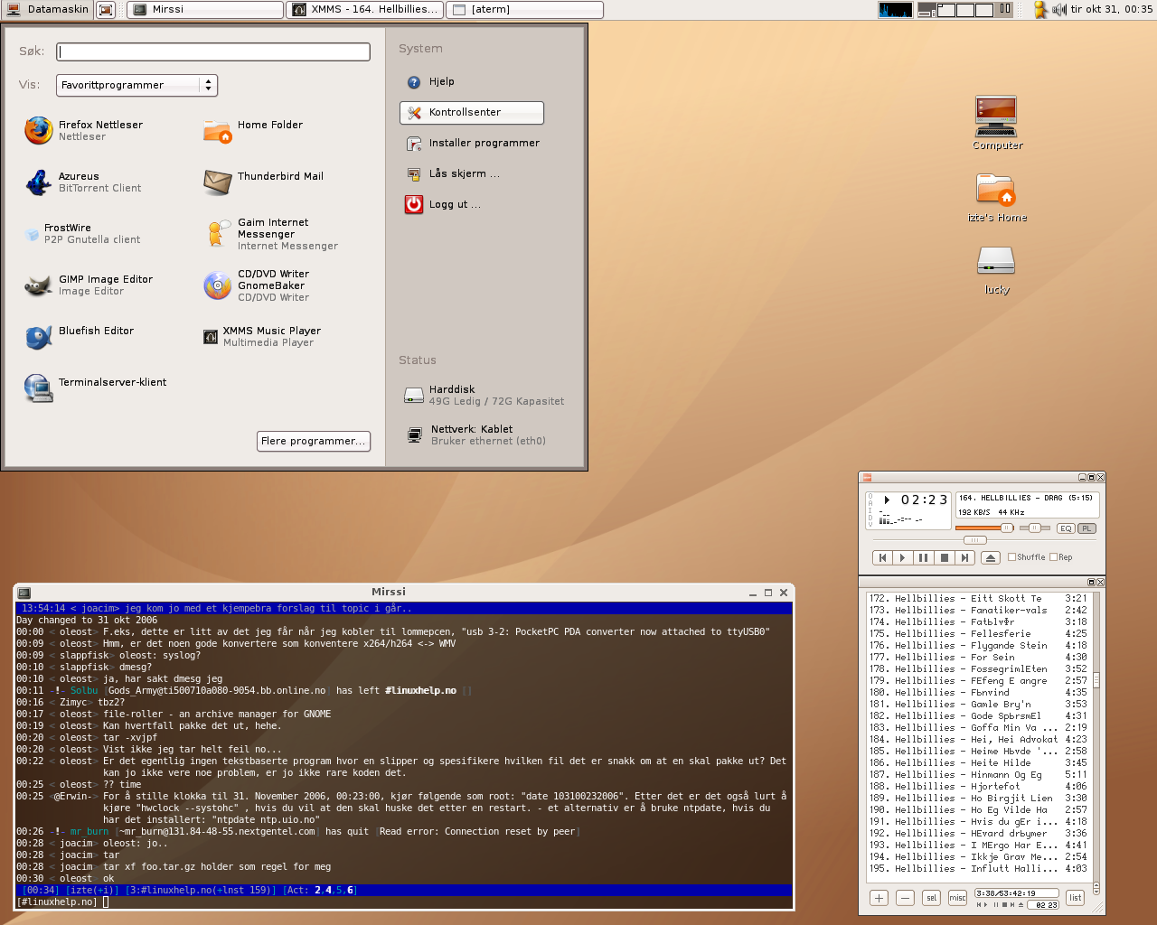The image size is (1157, 925).
Task: Toggle the PL playlist button
Action: 1086,528
